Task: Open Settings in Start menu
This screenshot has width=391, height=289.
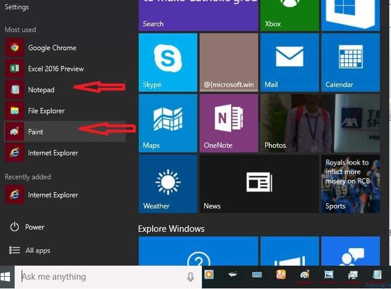Action: tap(17, 7)
